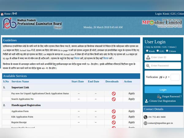Click the Downloads column header
Viewport: 184px width, 138px height.
(x=112, y=82)
